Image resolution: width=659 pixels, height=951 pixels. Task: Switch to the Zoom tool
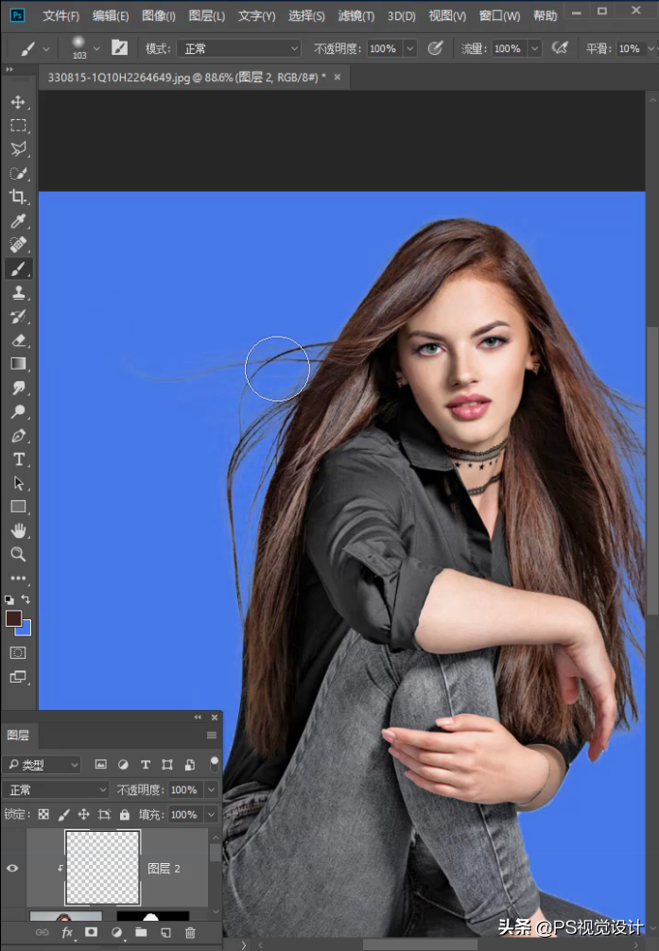(x=18, y=554)
